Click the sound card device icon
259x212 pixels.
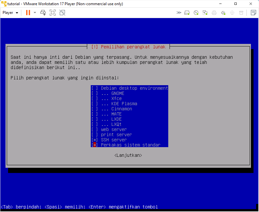223,13
